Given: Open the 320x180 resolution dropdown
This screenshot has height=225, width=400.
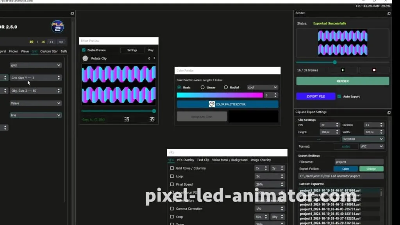Looking at the screenshot, I should point(362,139).
